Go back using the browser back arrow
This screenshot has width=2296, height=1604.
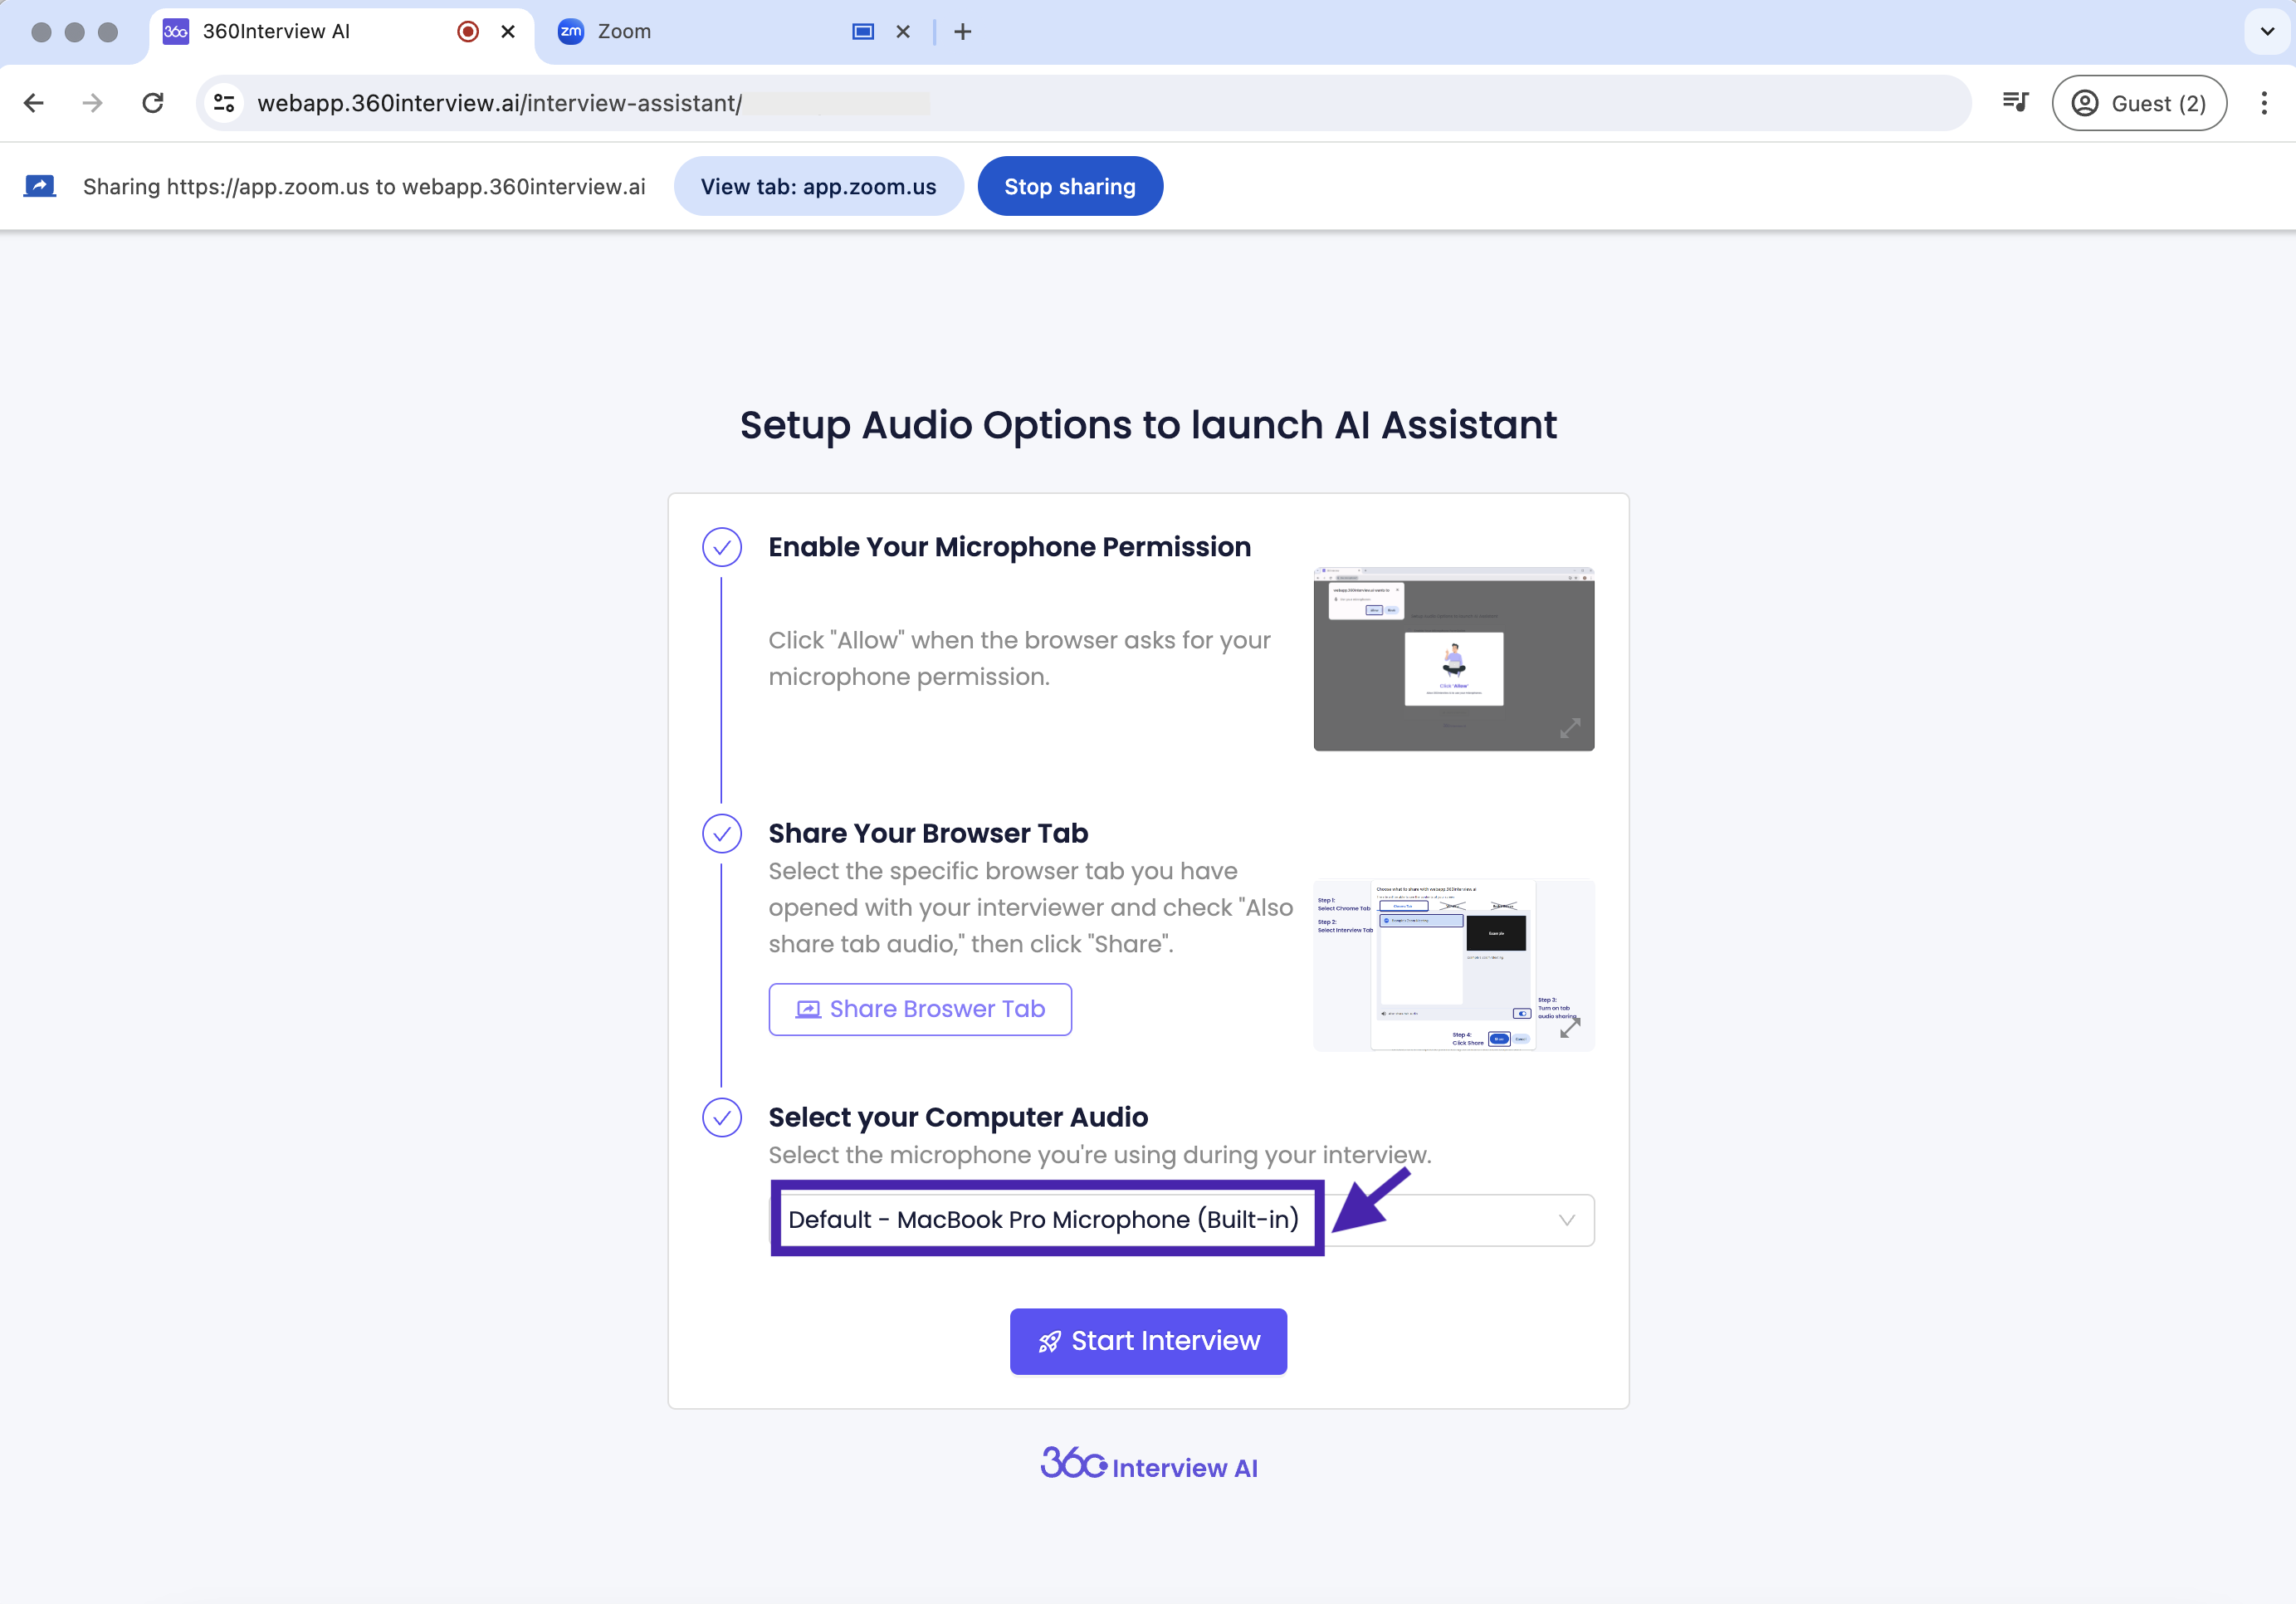(x=34, y=103)
